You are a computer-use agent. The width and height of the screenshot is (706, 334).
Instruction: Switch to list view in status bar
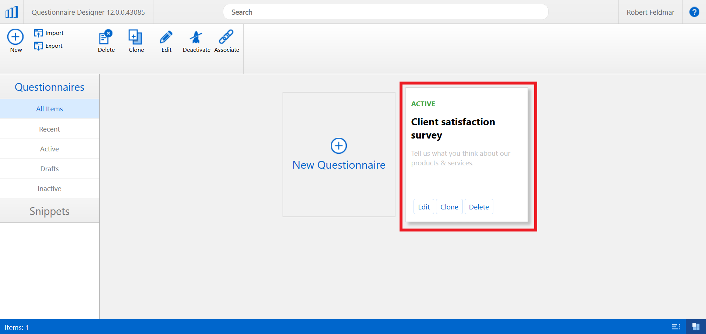tap(676, 327)
